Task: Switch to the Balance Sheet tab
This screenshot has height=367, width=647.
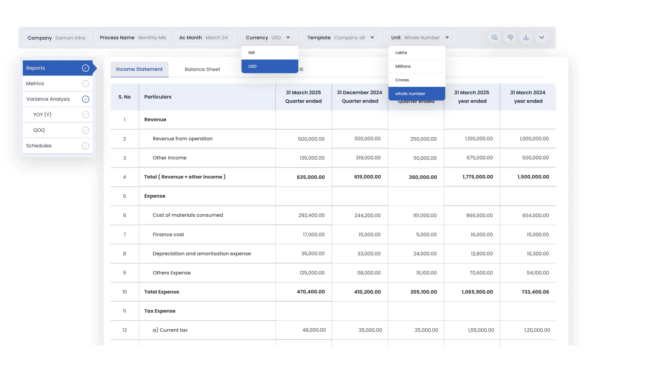Action: 202,69
